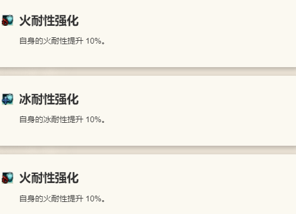
Task: Click the red flame symbol on the bottom icon
Action: (5, 180)
